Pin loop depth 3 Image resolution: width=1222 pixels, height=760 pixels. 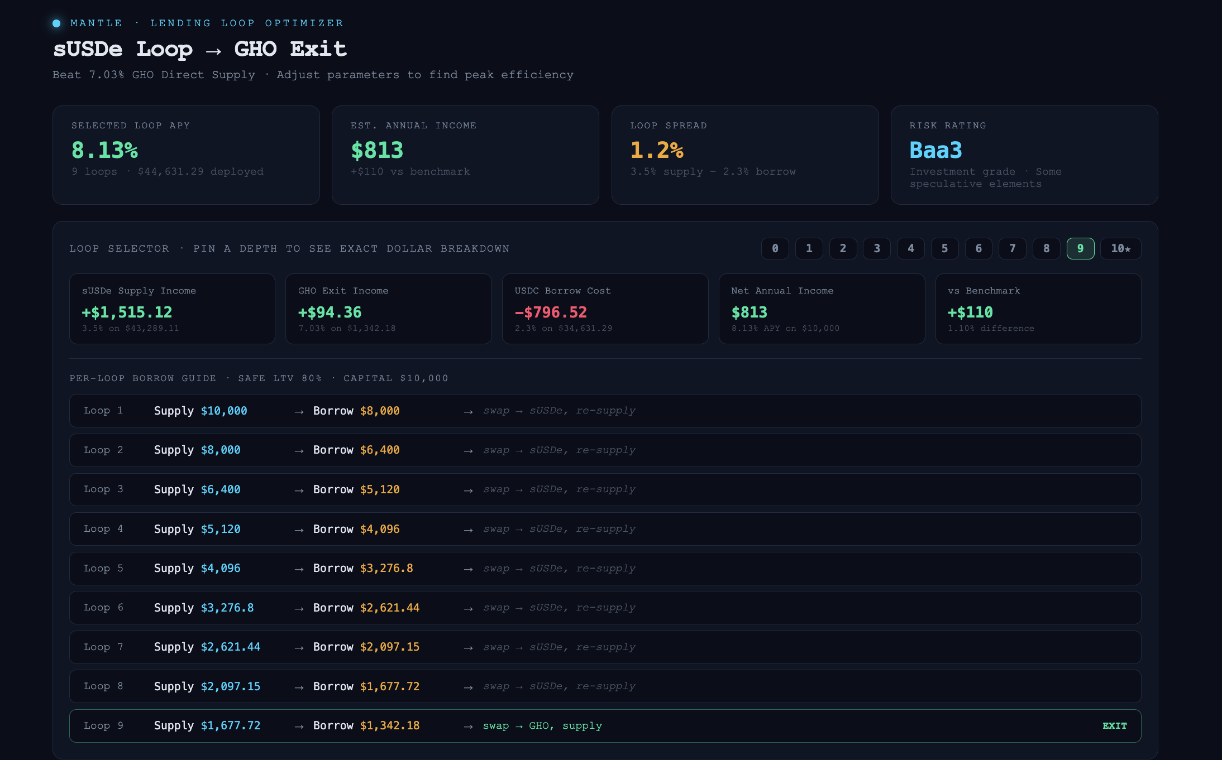[877, 248]
